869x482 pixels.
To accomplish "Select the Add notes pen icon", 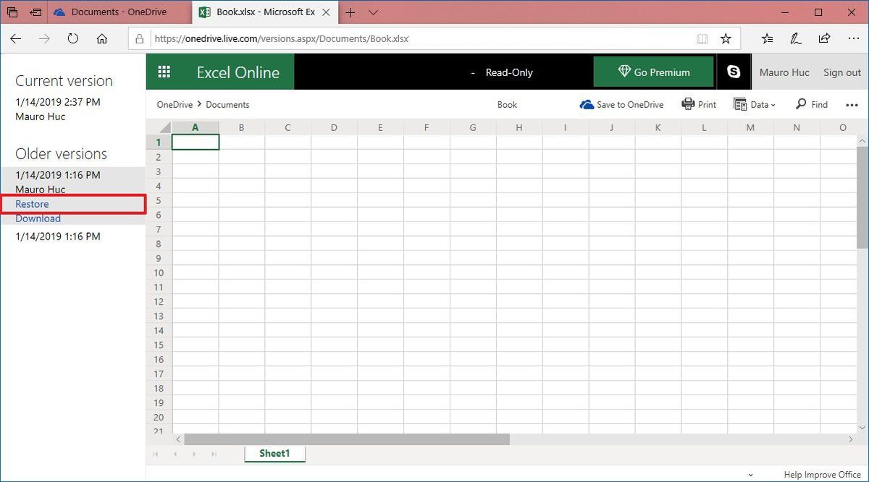I will (x=795, y=38).
